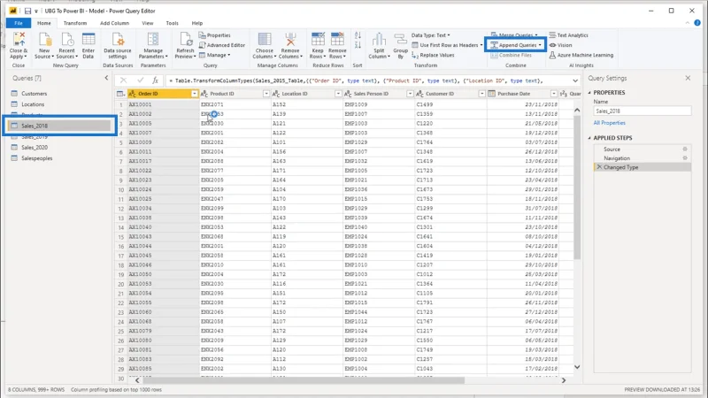Switch to the Add Column tab
This screenshot has height=398, width=708.
[x=114, y=23]
